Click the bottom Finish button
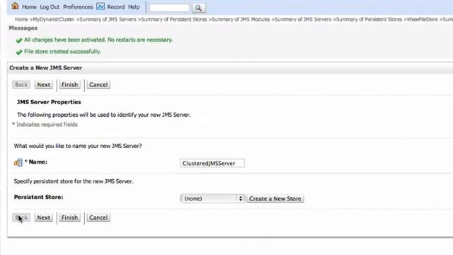Screen dimensions: 453x255 pyautogui.click(x=69, y=217)
